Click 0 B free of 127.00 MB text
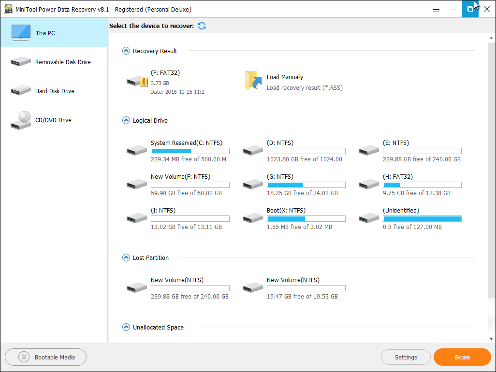Screen dimensions: 496x372 point(412,227)
